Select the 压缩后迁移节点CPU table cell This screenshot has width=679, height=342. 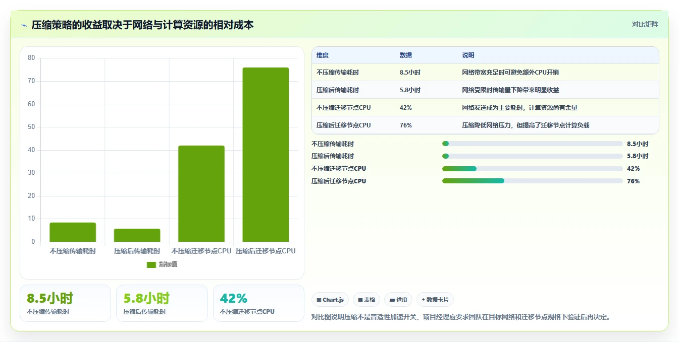coord(343,125)
